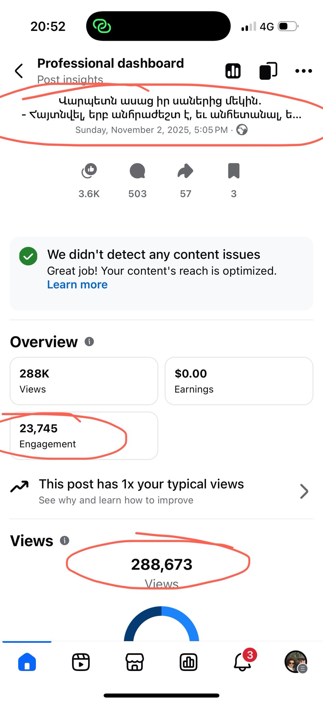Tap the info icon beside Views heading
This screenshot has width=323, height=704.
64,541
